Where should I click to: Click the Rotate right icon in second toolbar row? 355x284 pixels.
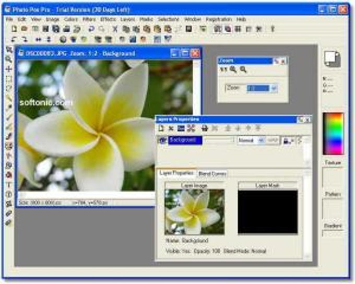[x=25, y=39]
